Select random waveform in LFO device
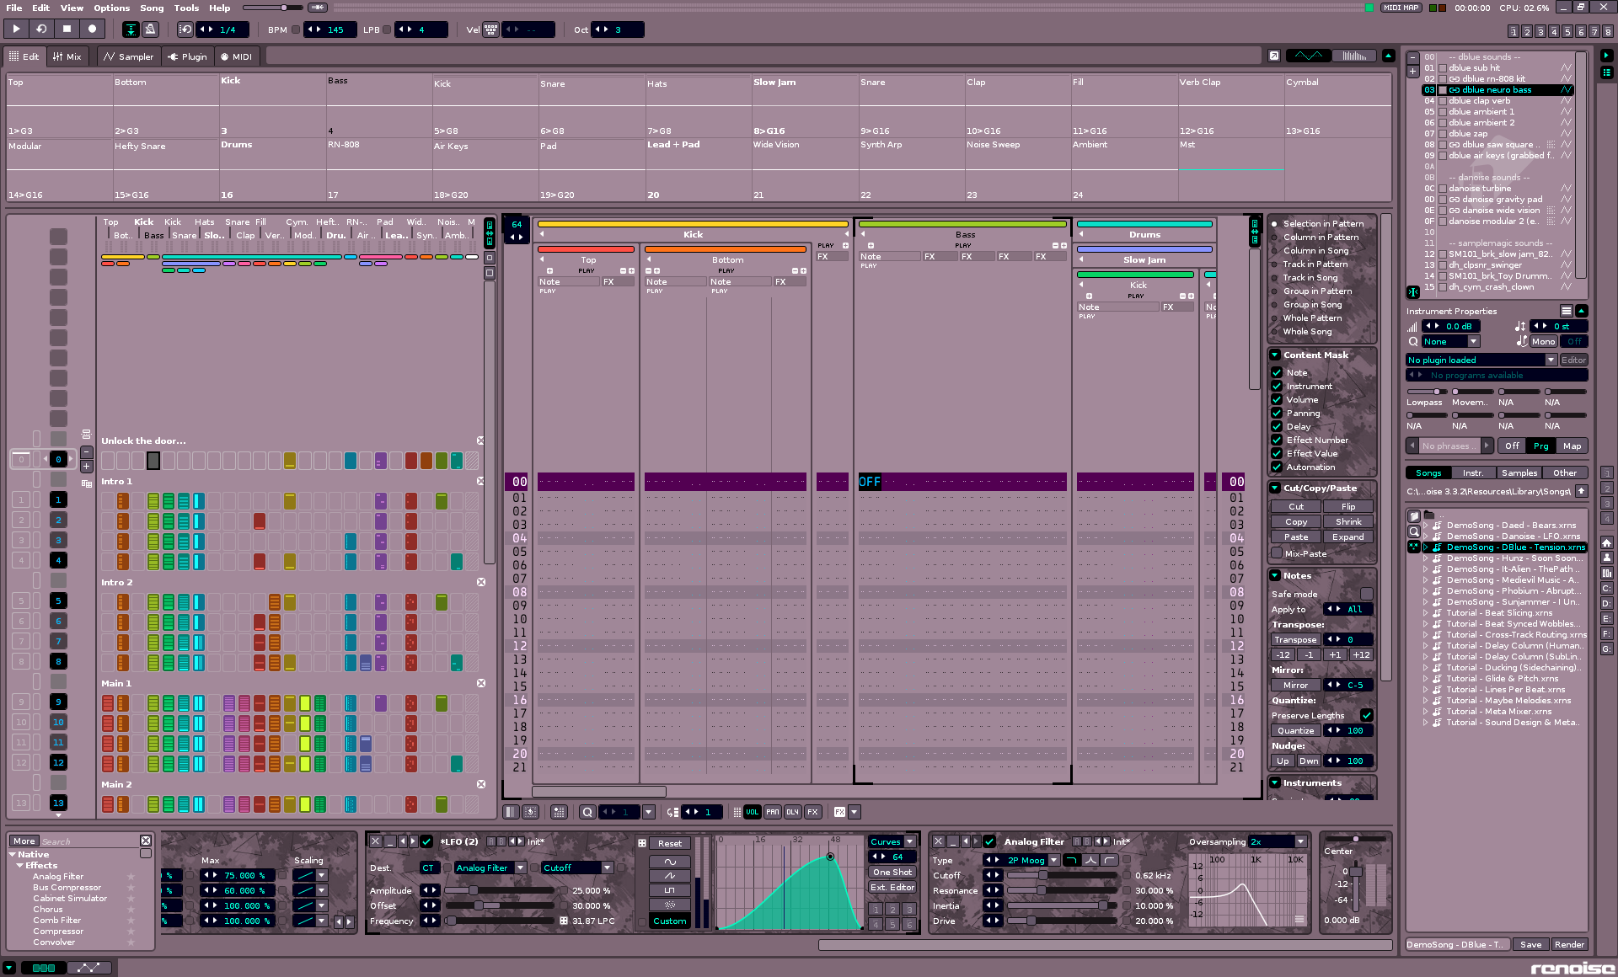 point(670,905)
